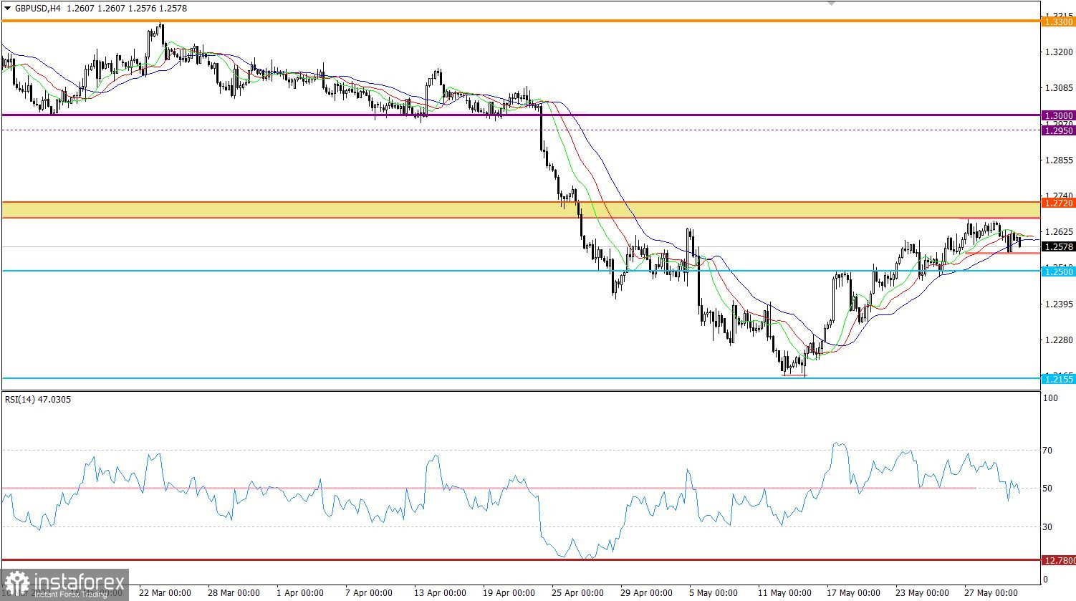Click the cyan 1.2500 level tag

[1059, 271]
